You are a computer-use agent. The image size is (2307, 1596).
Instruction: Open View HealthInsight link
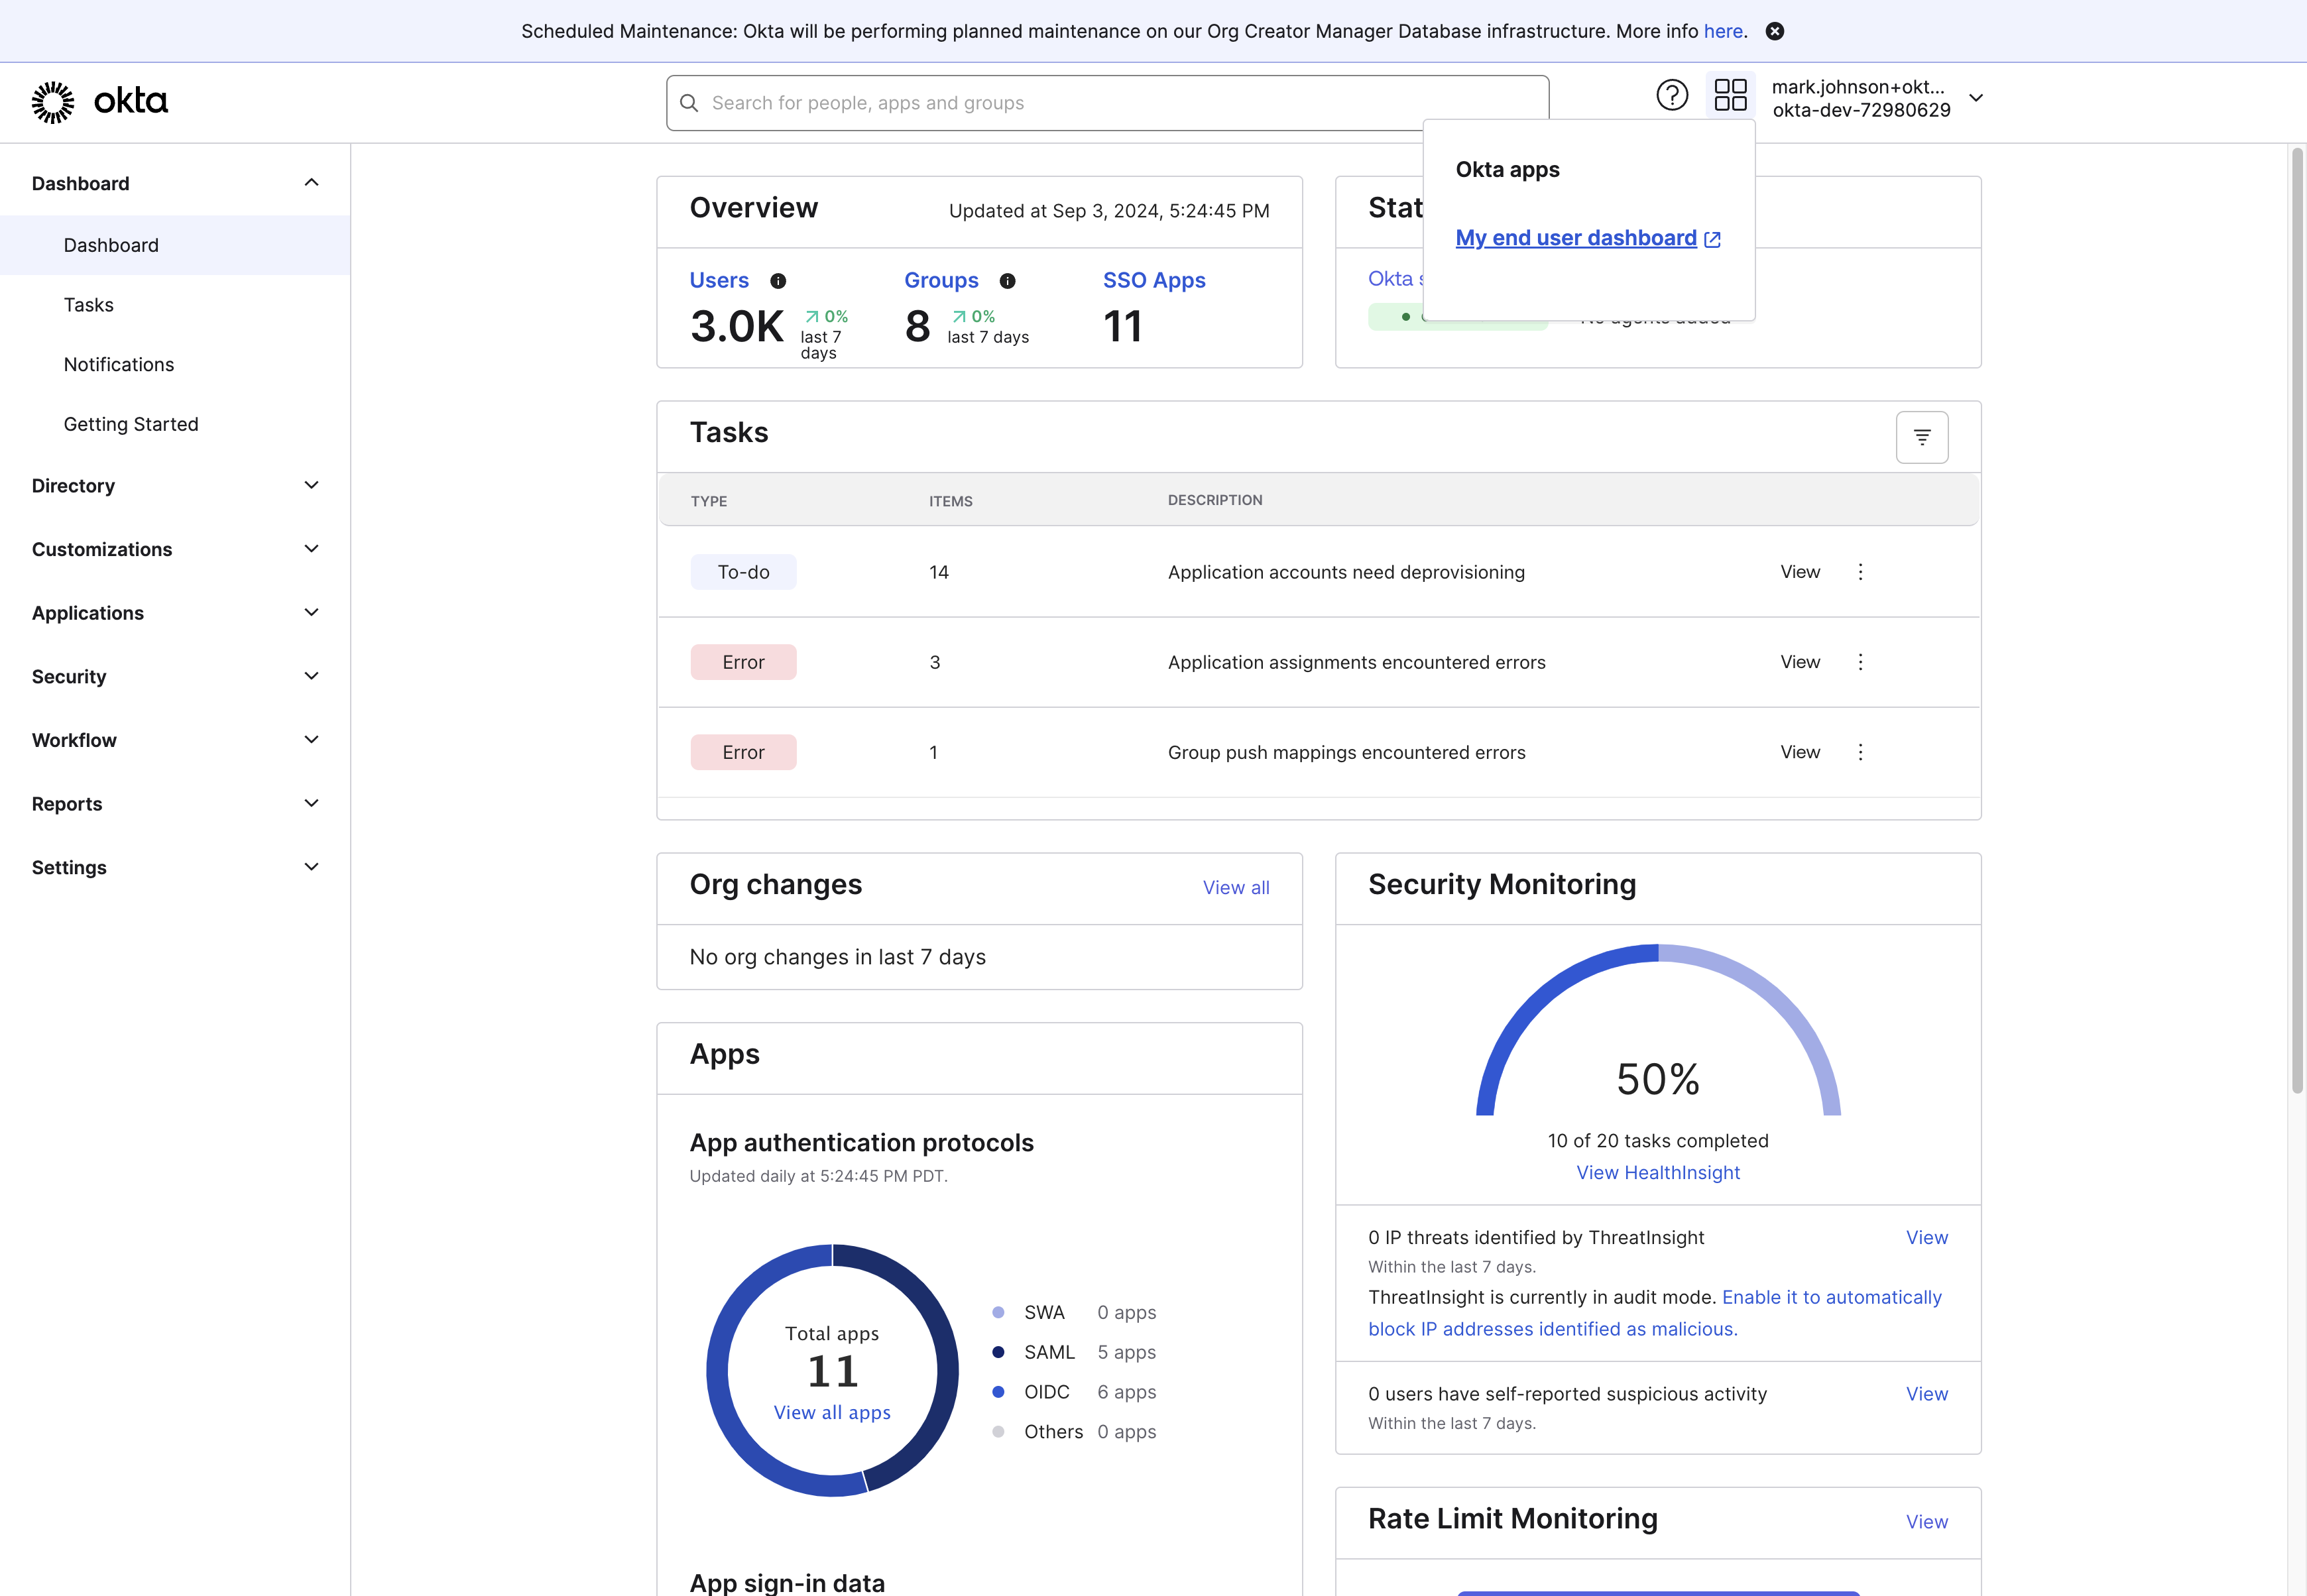pos(1658,1173)
